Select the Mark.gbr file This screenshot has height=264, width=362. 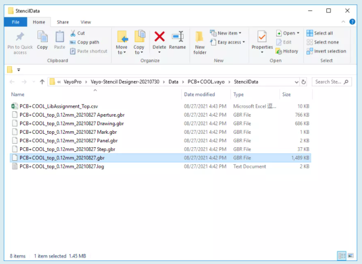(160, 132)
